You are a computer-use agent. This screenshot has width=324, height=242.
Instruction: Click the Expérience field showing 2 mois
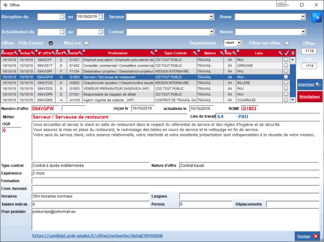(175, 173)
